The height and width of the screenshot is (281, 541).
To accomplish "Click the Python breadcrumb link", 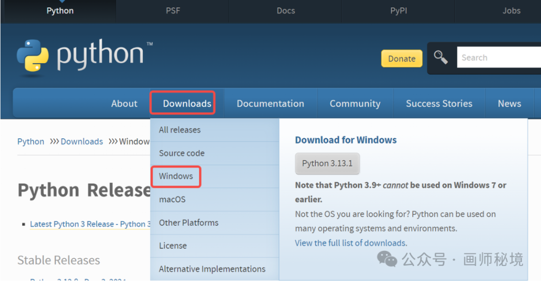I will 31,142.
